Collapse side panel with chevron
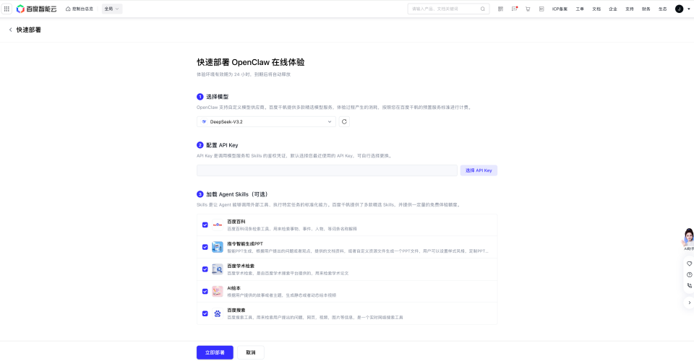This screenshot has height=361, width=694. tap(689, 303)
